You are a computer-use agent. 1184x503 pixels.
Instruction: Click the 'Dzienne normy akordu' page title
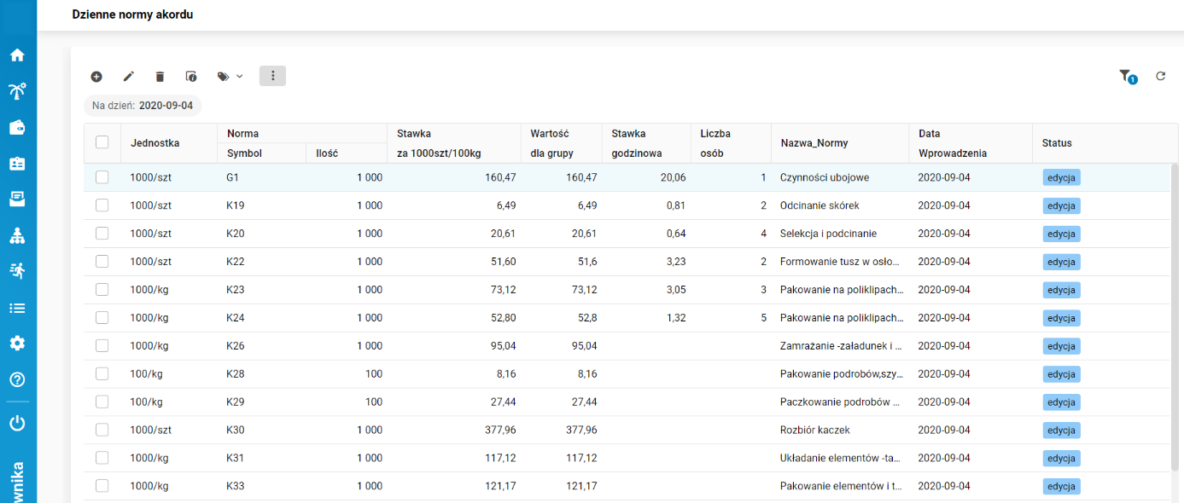click(x=132, y=14)
